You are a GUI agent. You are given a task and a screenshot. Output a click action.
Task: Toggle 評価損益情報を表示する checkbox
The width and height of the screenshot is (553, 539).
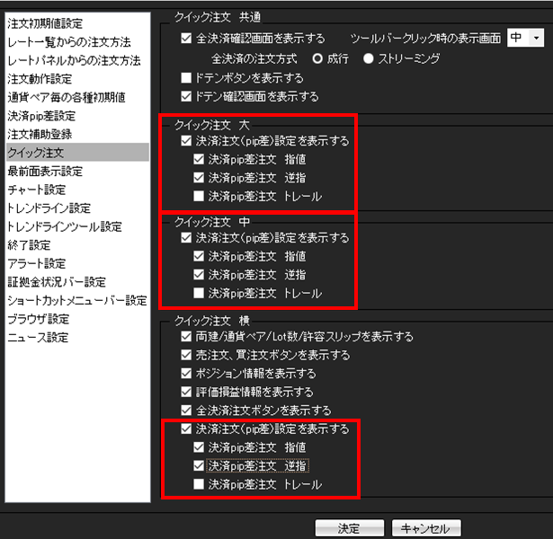[x=186, y=392]
